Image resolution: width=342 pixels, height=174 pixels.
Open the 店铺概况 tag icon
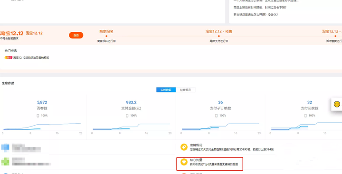point(184,147)
